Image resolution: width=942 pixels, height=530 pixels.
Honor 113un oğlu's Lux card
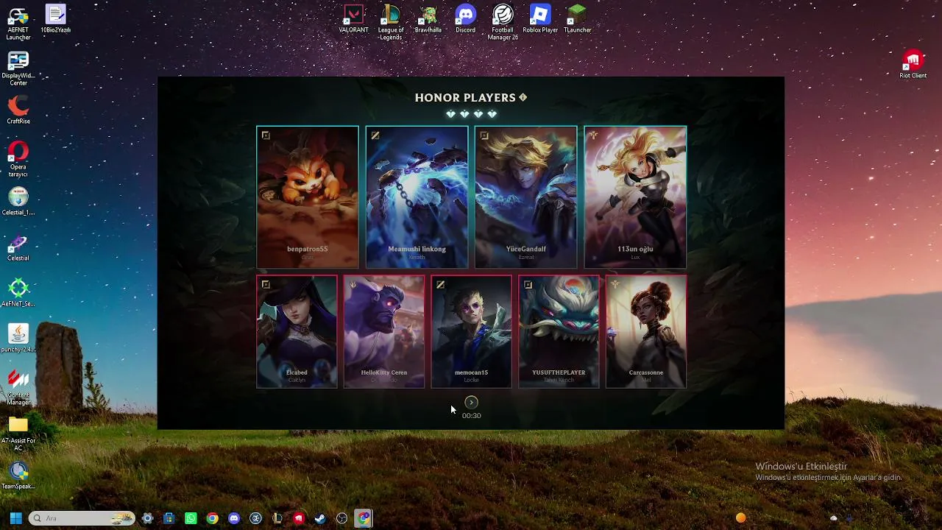635,197
